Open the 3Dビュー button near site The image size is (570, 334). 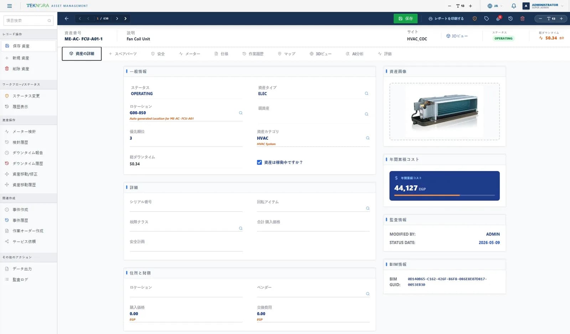(x=457, y=36)
